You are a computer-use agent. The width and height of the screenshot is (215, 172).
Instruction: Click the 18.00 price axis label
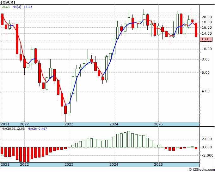pos(207,22)
